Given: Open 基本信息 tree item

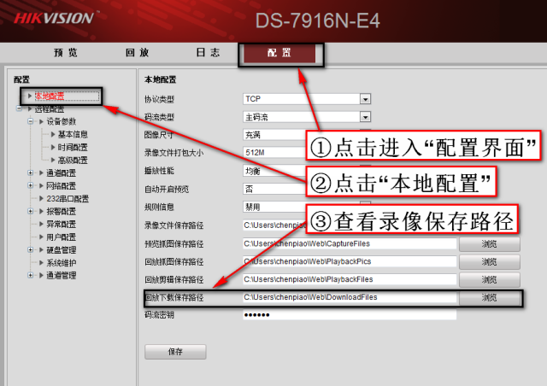Looking at the screenshot, I should [73, 134].
